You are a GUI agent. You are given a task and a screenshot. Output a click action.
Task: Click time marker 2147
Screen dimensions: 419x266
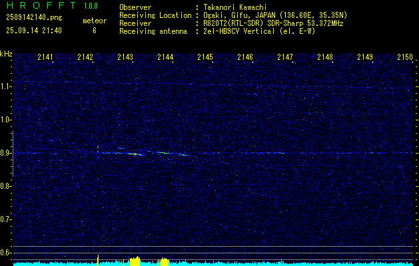click(x=285, y=57)
